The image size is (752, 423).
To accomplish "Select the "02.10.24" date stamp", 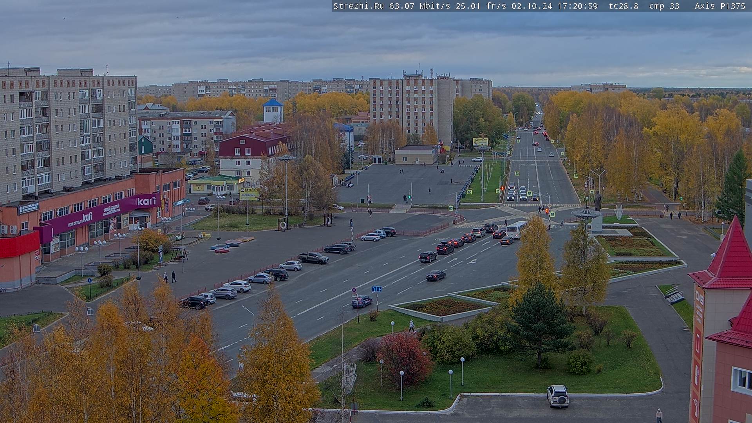I will coord(531,6).
